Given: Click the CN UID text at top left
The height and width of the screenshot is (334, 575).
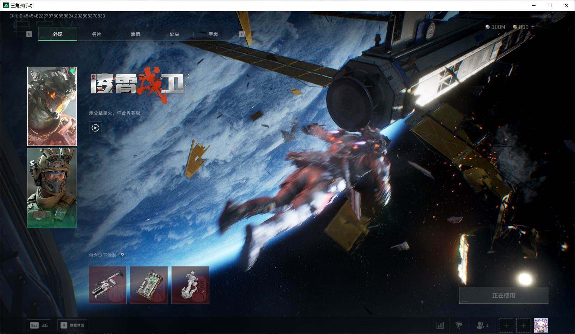Looking at the screenshot, I should pyautogui.click(x=57, y=16).
